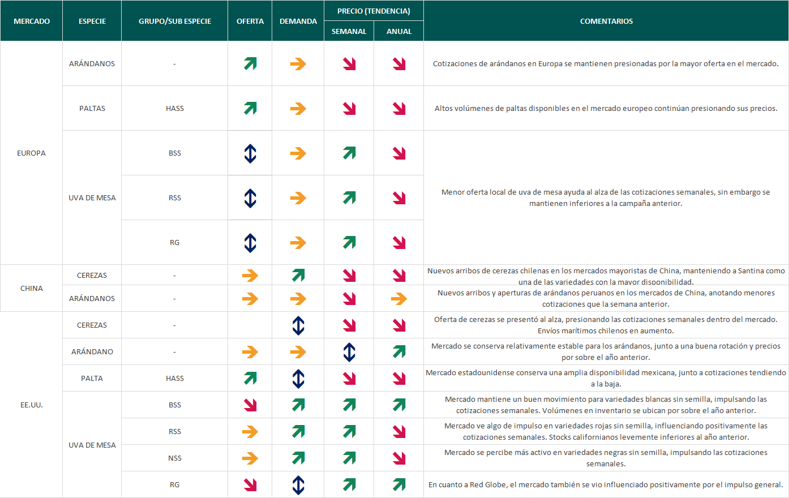Click the red Oferta arrow for EE.UU. BSS

(x=250, y=405)
